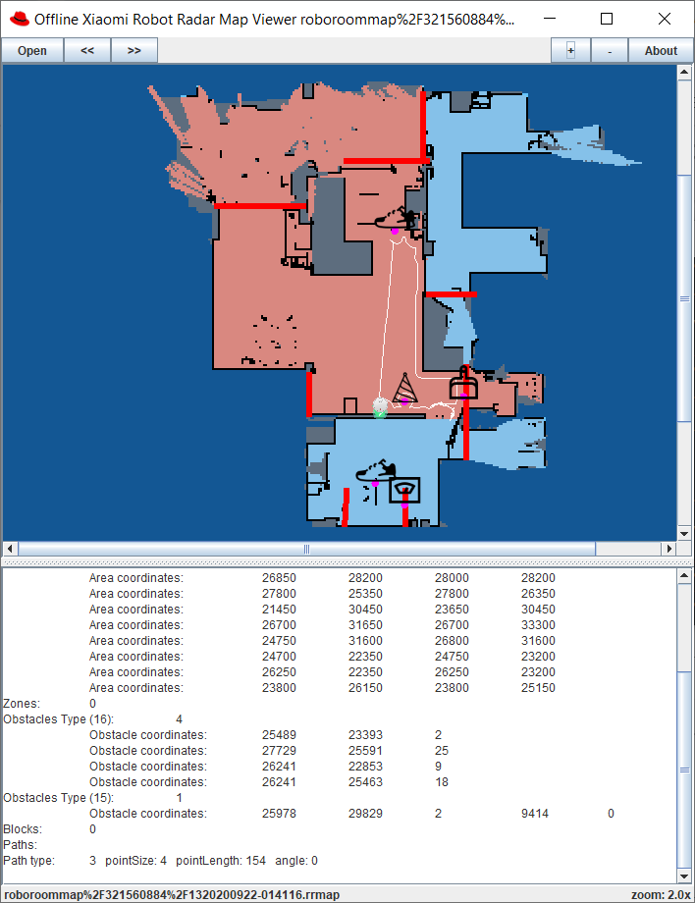The width and height of the screenshot is (695, 903).
Task: Click the scale obstacle icon in bottom room
Action: pyautogui.click(x=404, y=491)
